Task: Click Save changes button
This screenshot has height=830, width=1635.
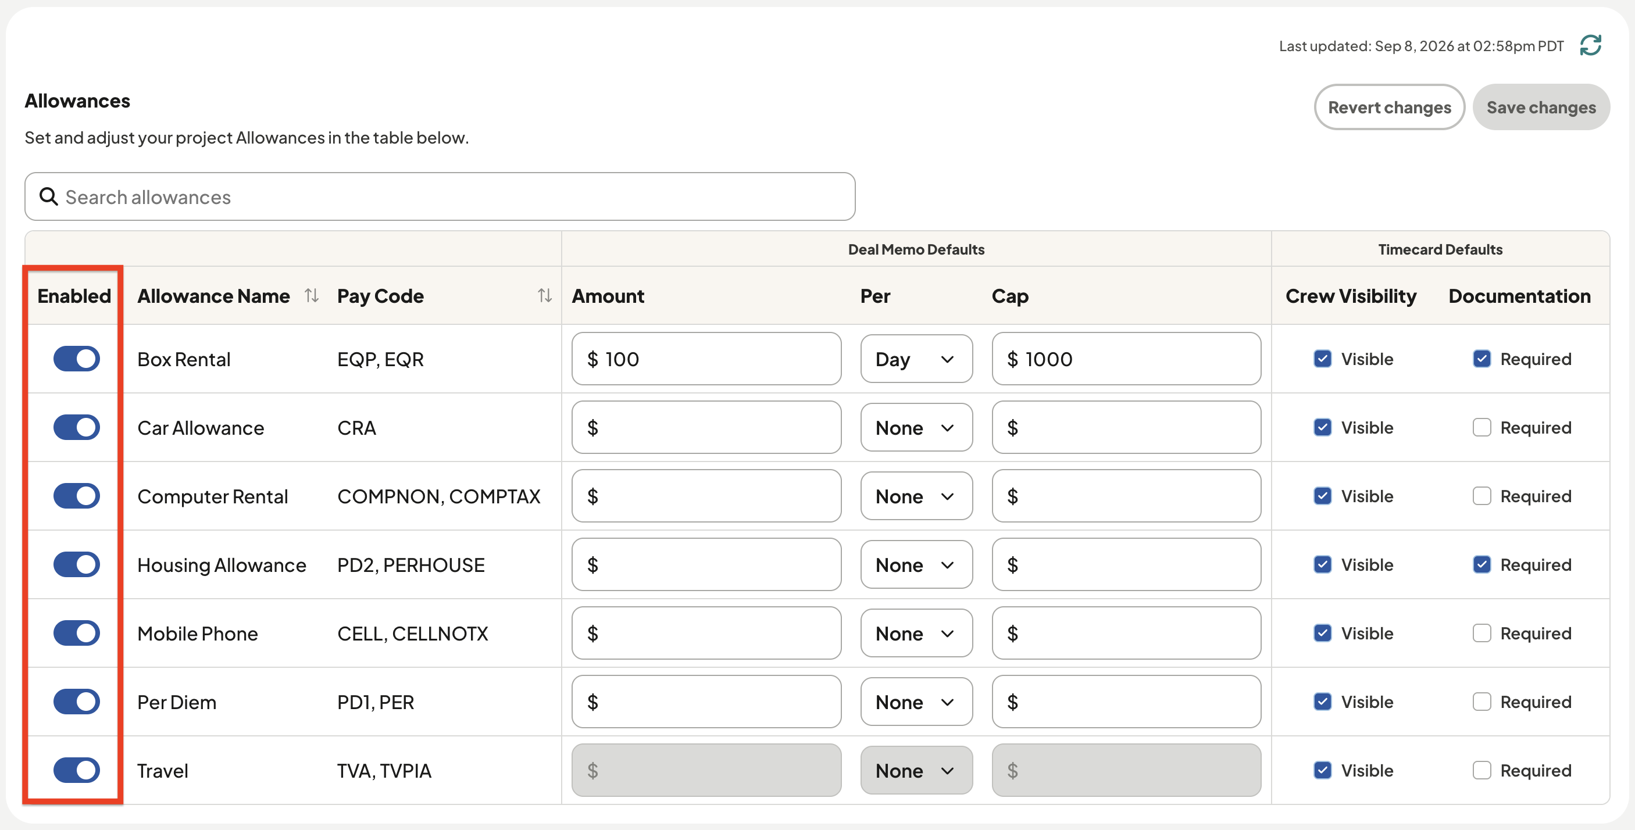Action: point(1541,108)
